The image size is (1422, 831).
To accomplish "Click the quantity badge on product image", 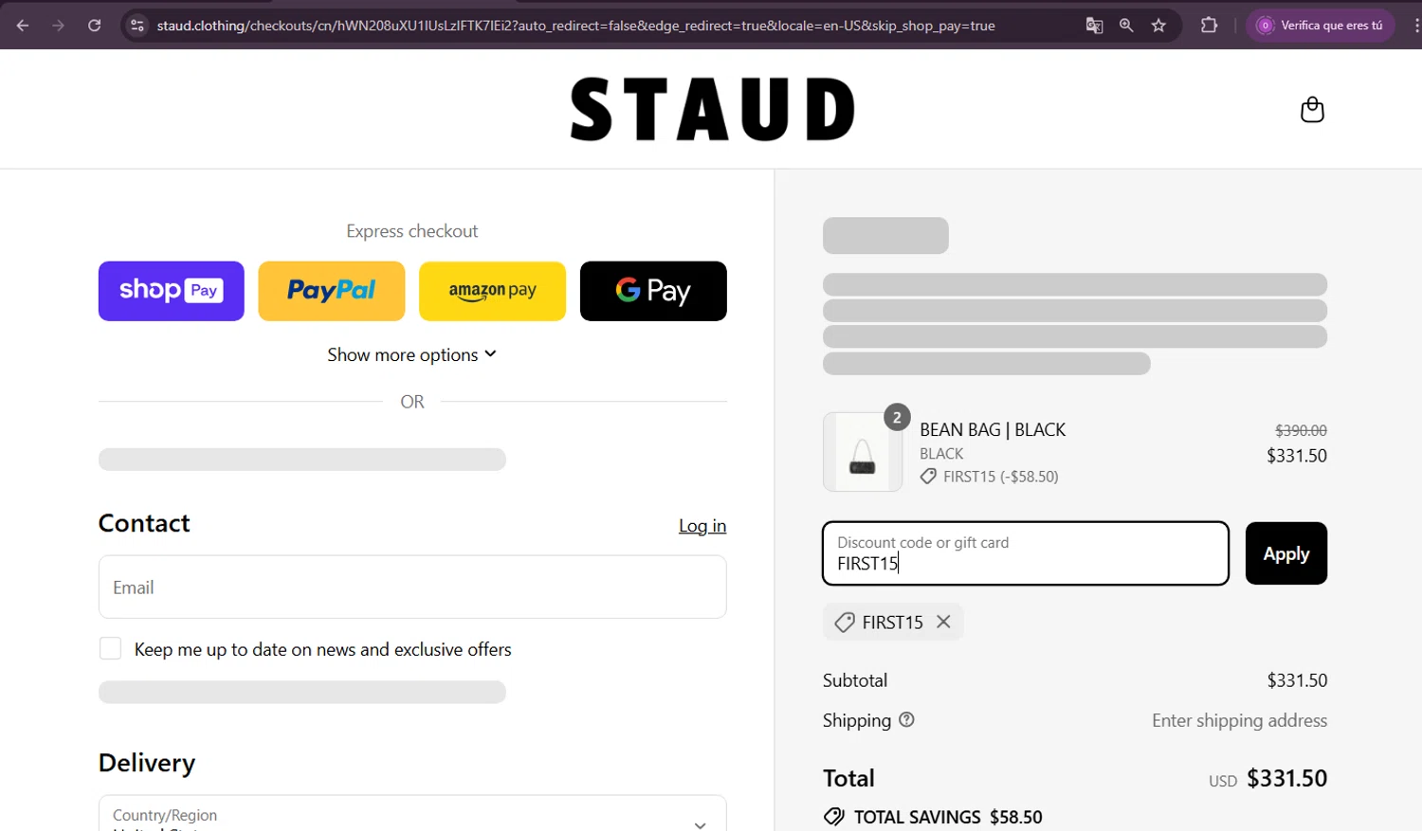I will point(897,417).
